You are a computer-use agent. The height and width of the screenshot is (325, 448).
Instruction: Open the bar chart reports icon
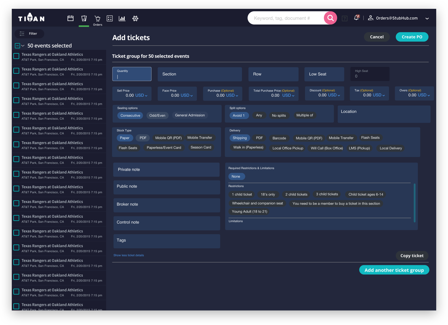tap(122, 18)
